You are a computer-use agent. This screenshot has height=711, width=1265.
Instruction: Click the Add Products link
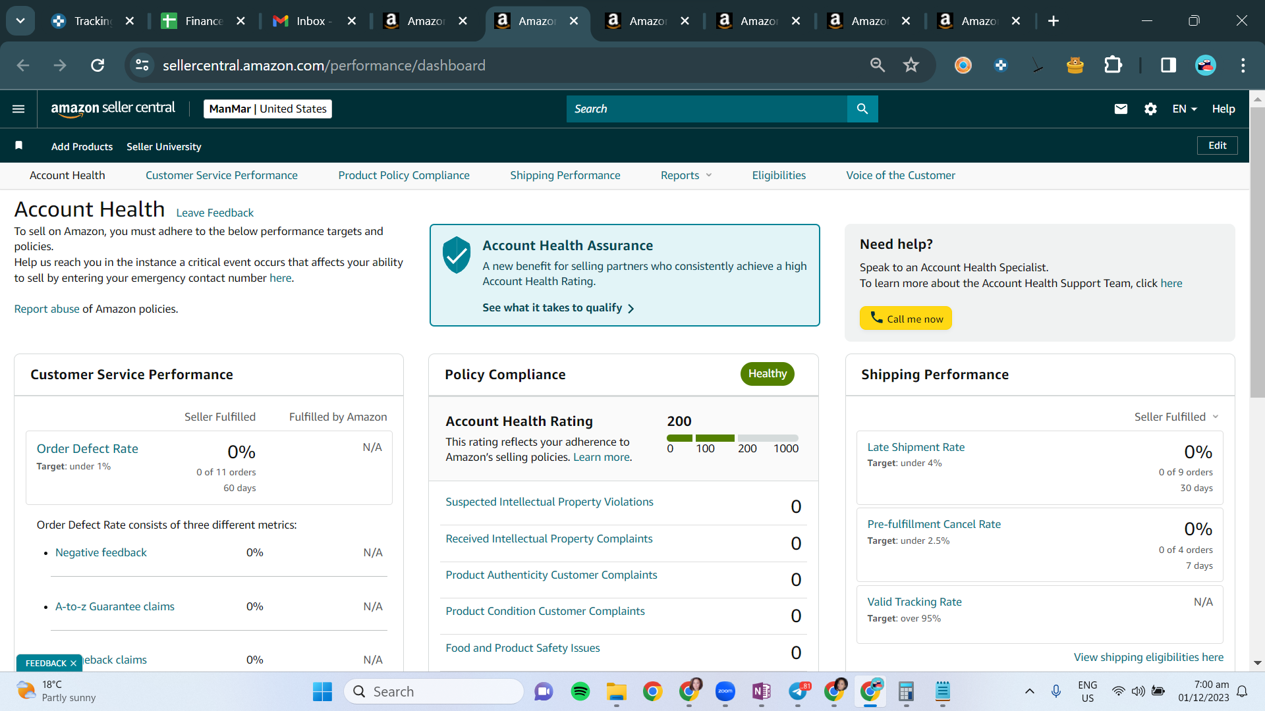coord(82,147)
